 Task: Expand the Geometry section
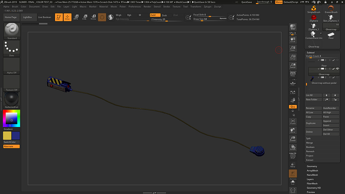(312, 166)
